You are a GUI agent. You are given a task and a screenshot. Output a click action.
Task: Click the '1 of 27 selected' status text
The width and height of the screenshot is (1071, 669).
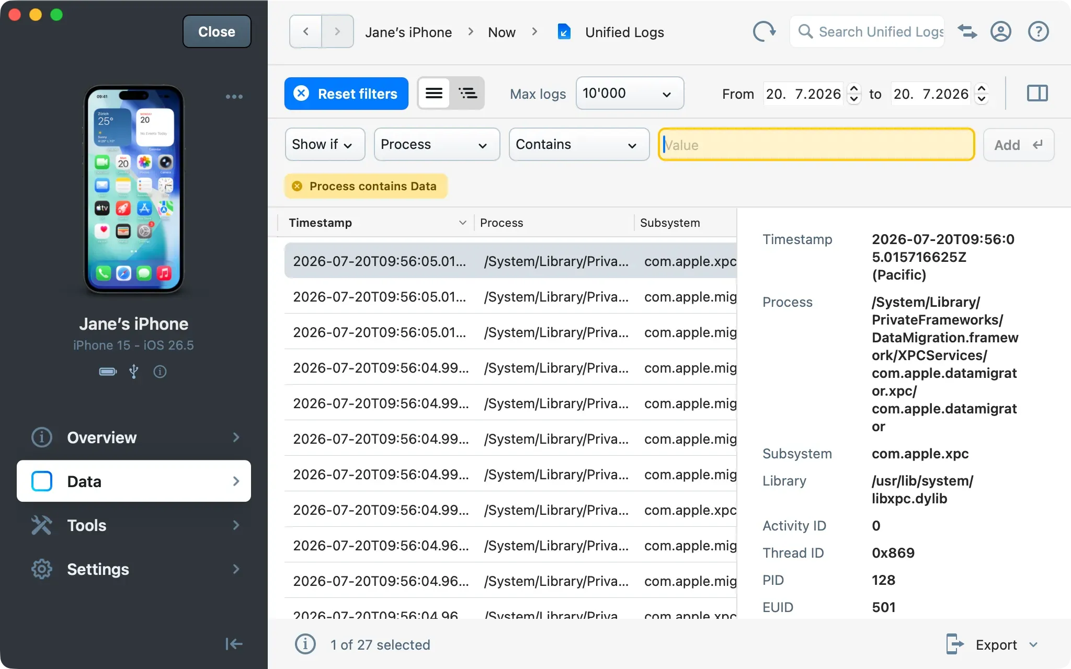[x=380, y=645]
